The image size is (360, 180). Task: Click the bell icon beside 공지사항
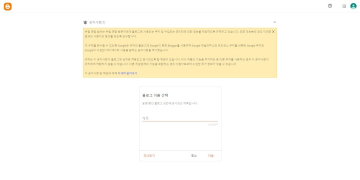pos(85,22)
